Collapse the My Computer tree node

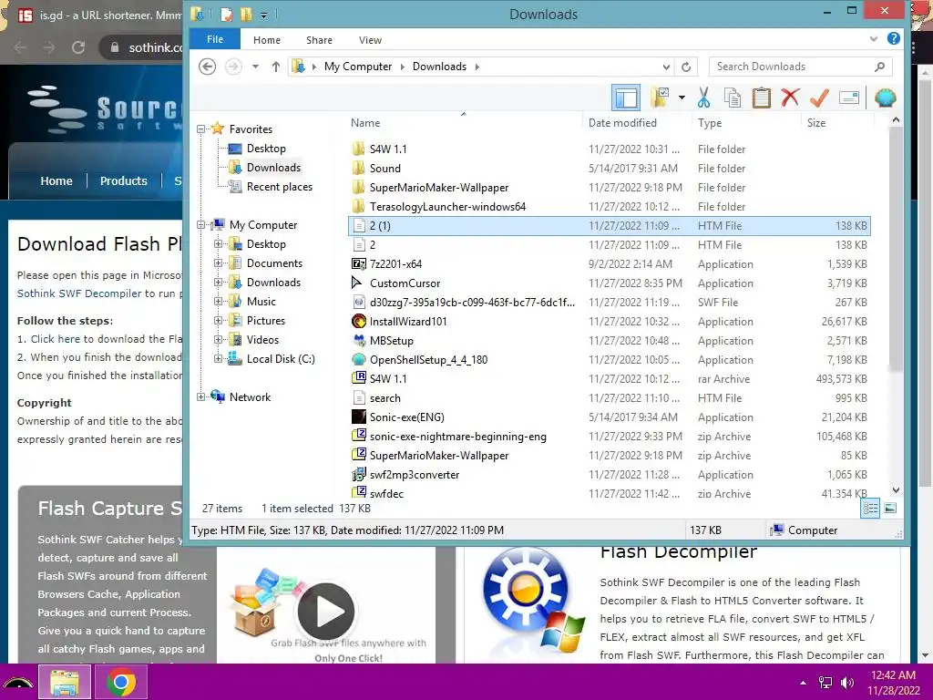tap(201, 225)
